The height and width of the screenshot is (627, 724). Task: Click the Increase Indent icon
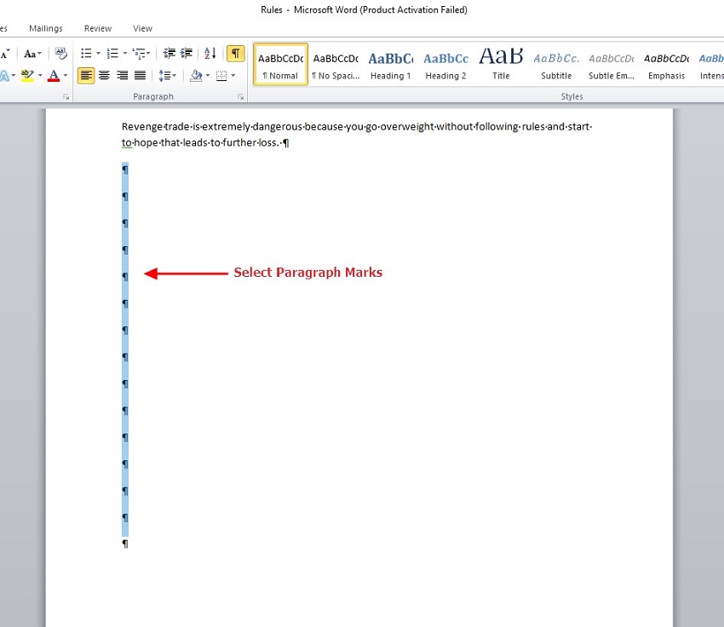pos(187,54)
